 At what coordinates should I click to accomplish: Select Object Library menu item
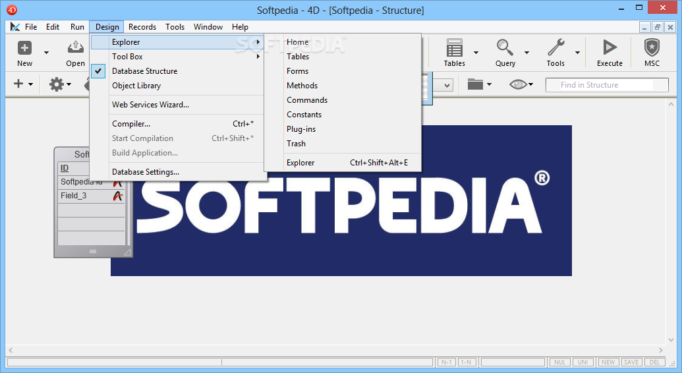coord(177,86)
